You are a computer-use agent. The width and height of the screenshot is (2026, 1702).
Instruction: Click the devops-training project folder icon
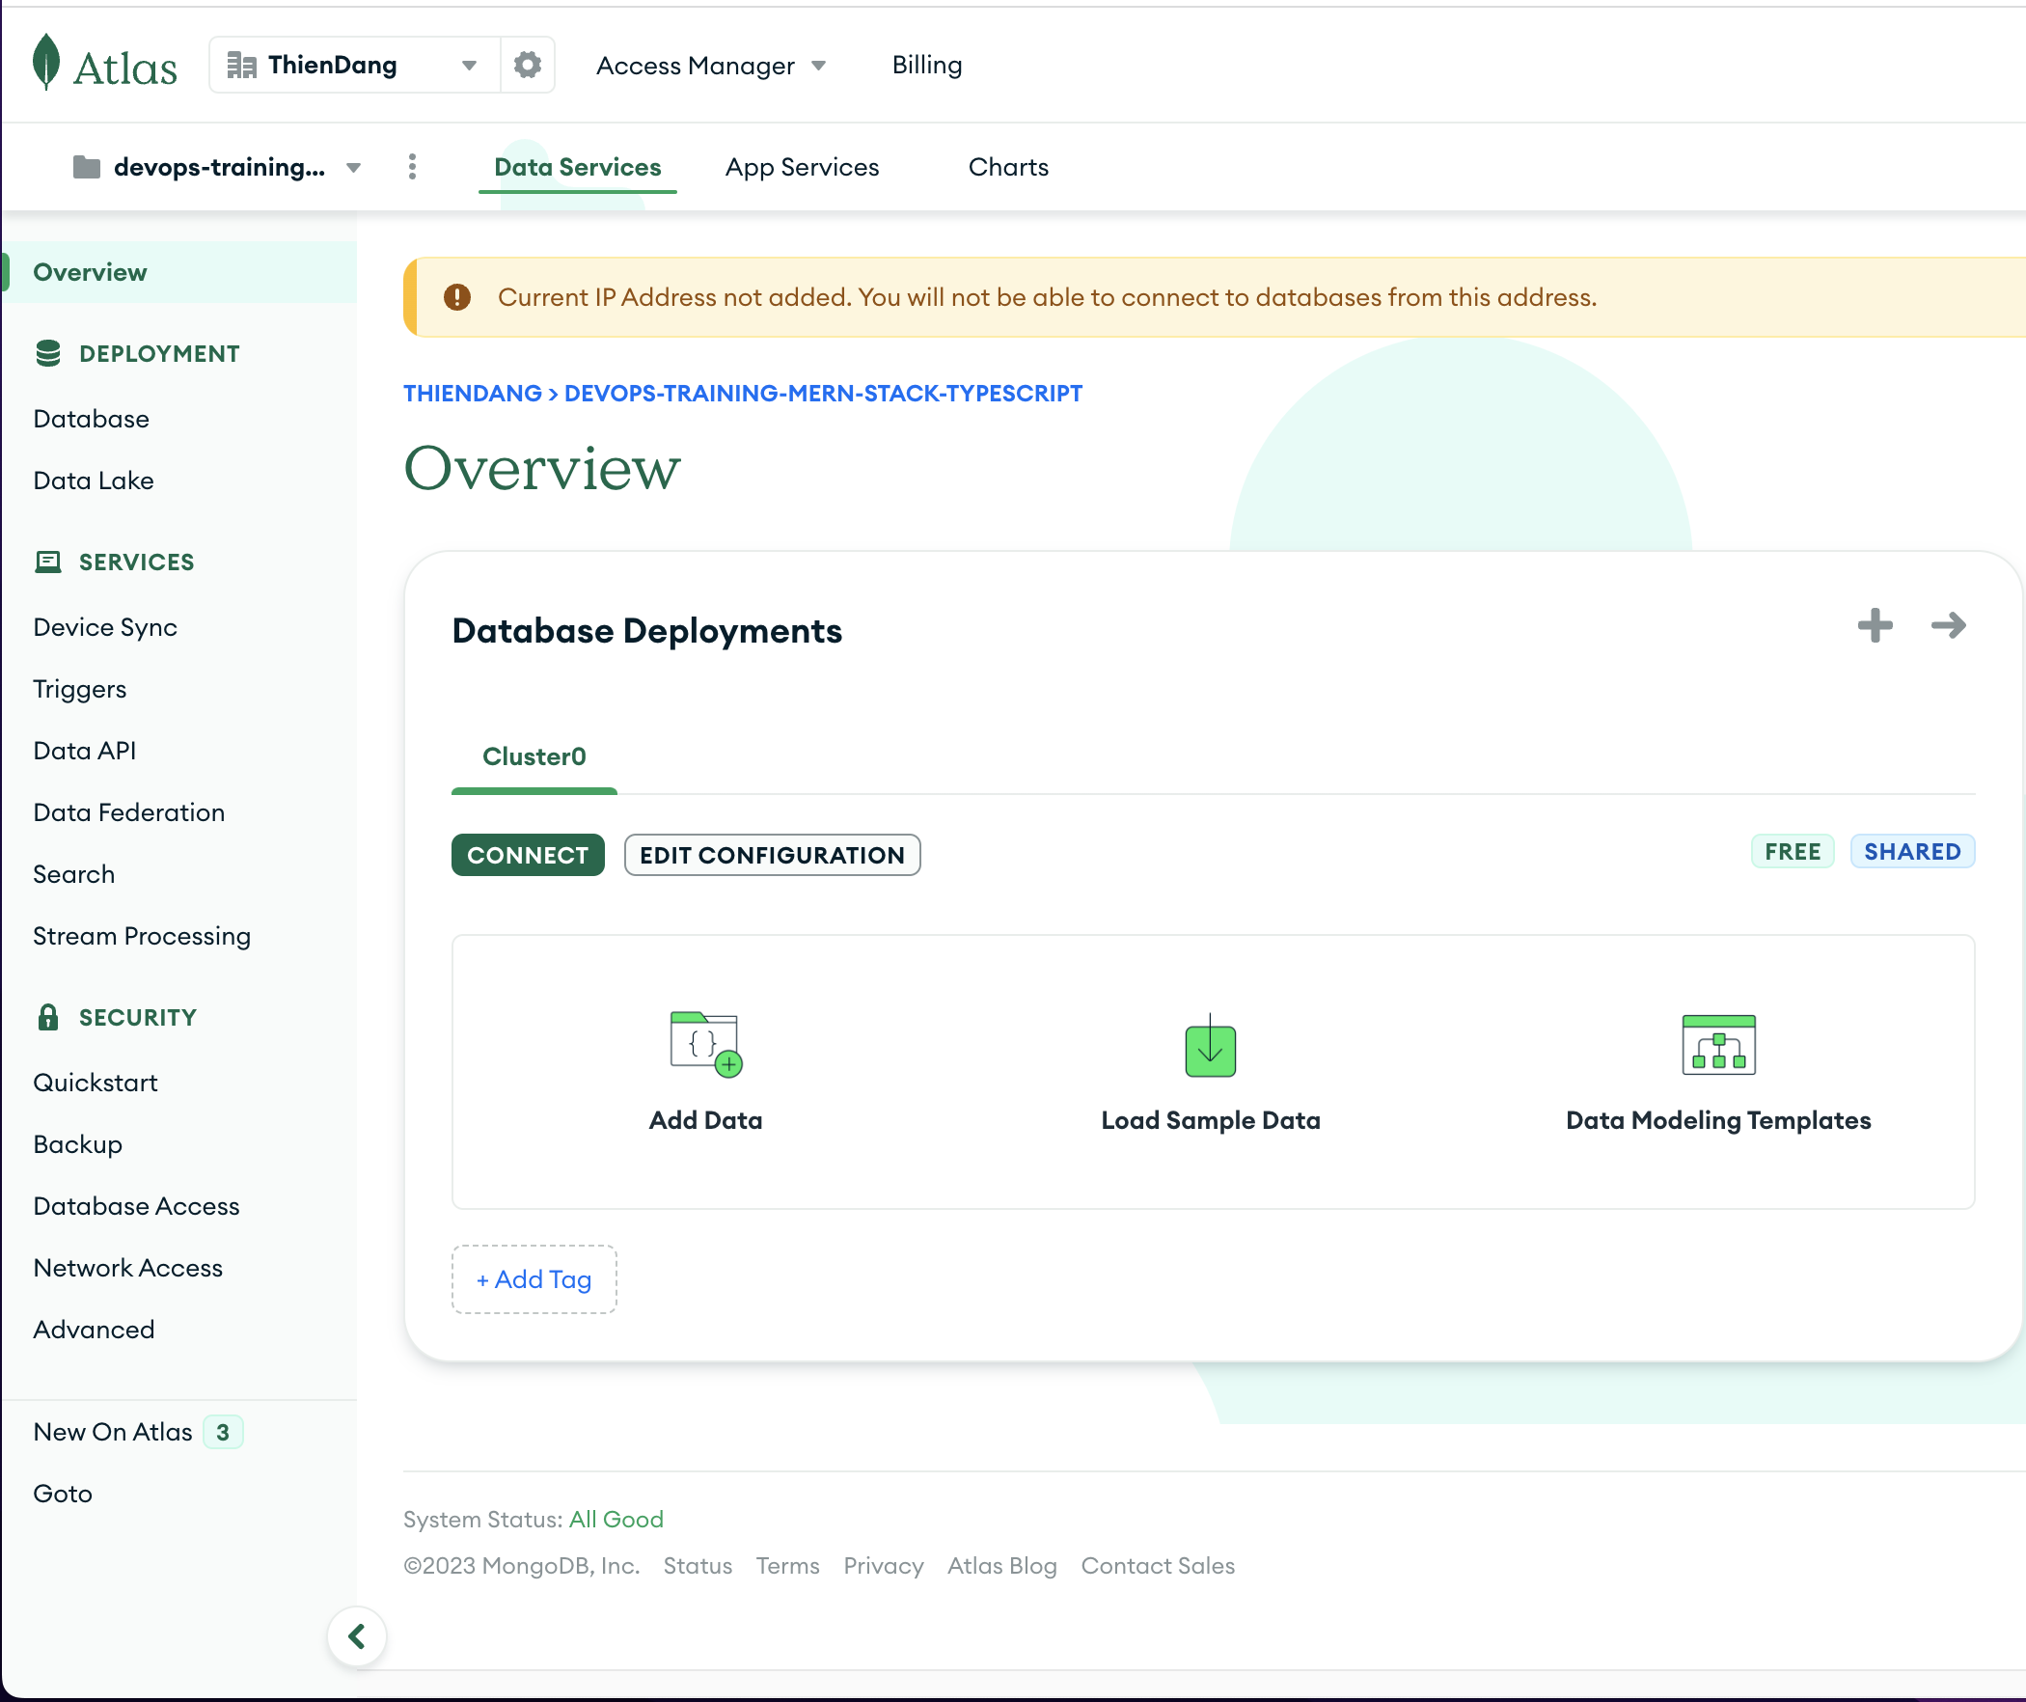87,167
